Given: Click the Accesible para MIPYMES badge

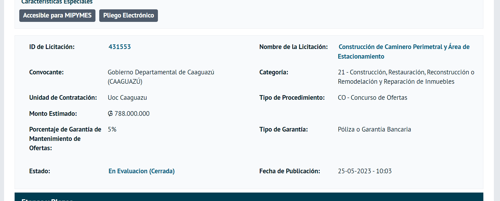Looking at the screenshot, I should (x=57, y=15).
